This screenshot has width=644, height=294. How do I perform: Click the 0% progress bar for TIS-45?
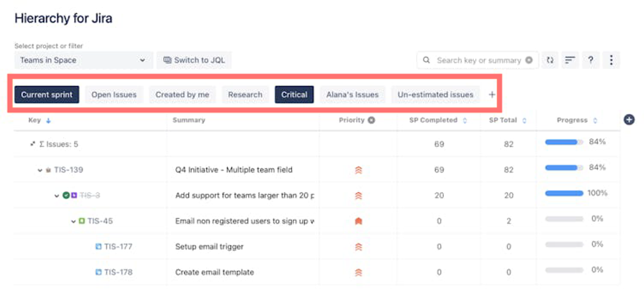point(564,219)
